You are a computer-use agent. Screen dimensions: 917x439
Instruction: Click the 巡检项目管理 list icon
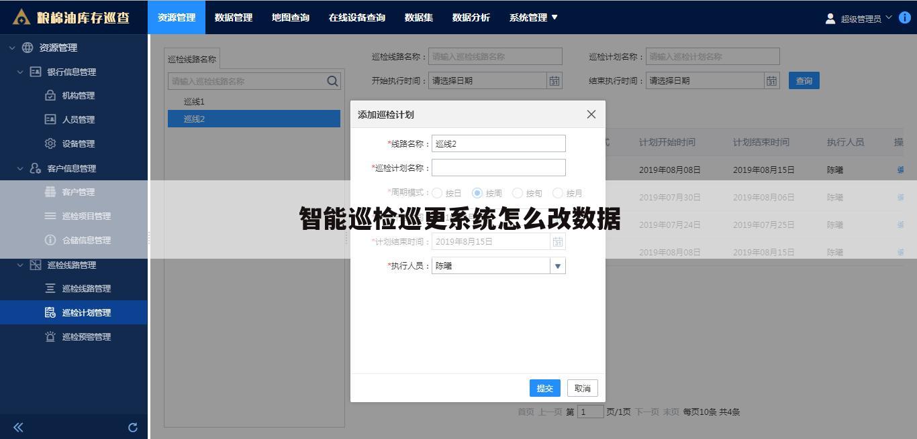coord(50,216)
